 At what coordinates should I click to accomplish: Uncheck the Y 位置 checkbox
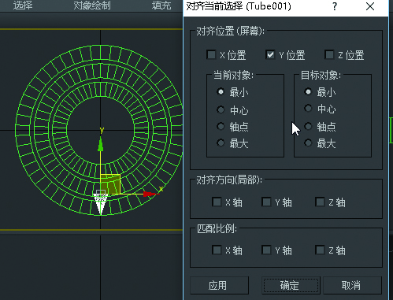click(270, 55)
